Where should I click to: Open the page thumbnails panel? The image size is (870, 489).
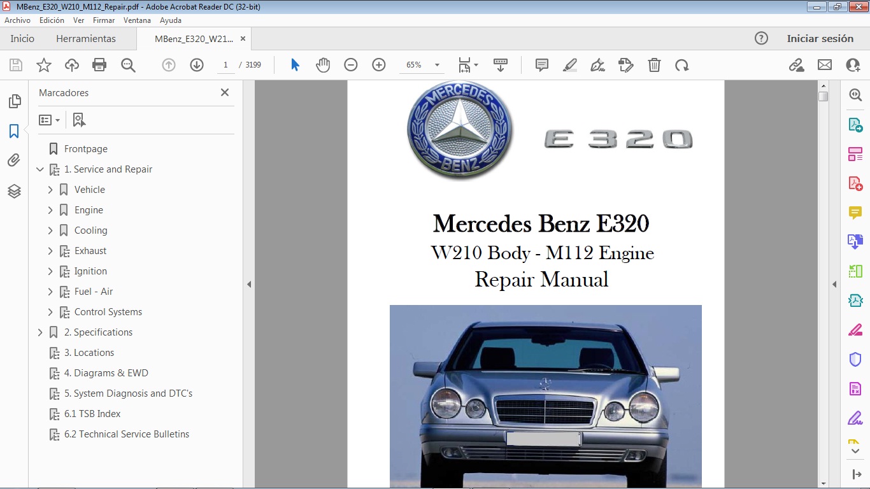[14, 101]
